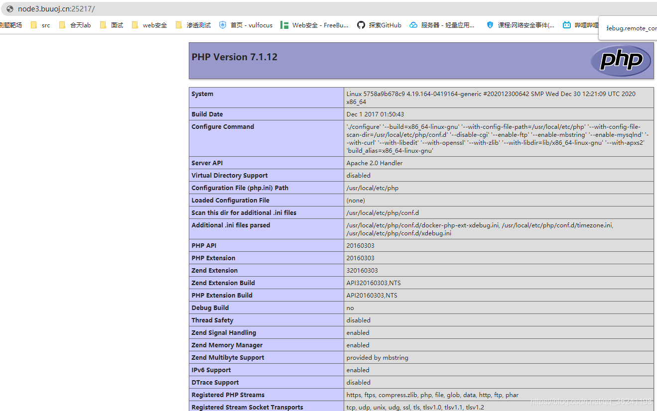Click Zend Memory Manager label
The width and height of the screenshot is (657, 411).
tap(227, 345)
